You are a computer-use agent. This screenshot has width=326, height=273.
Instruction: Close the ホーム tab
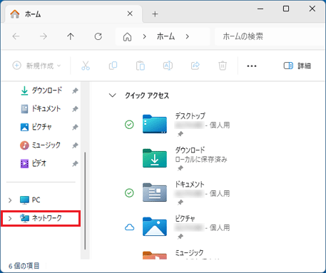[x=130, y=14]
